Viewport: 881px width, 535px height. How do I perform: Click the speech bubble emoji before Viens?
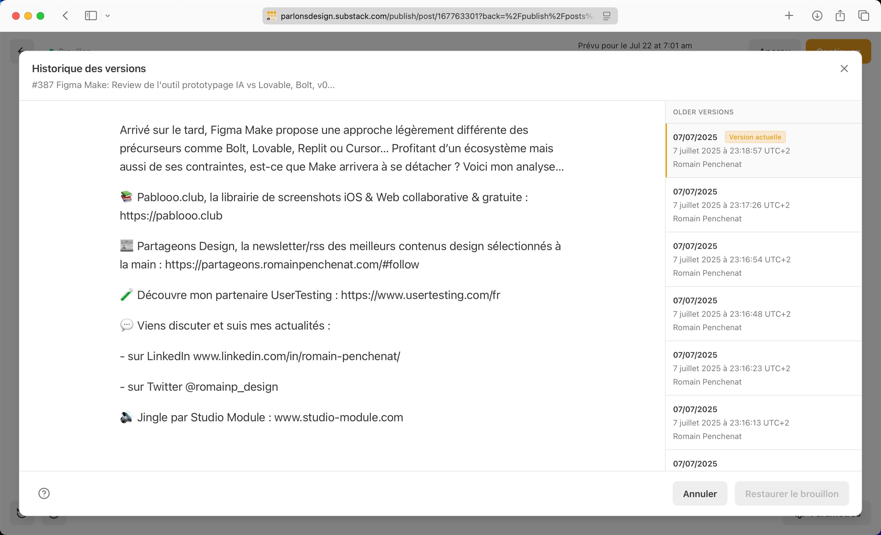click(127, 325)
